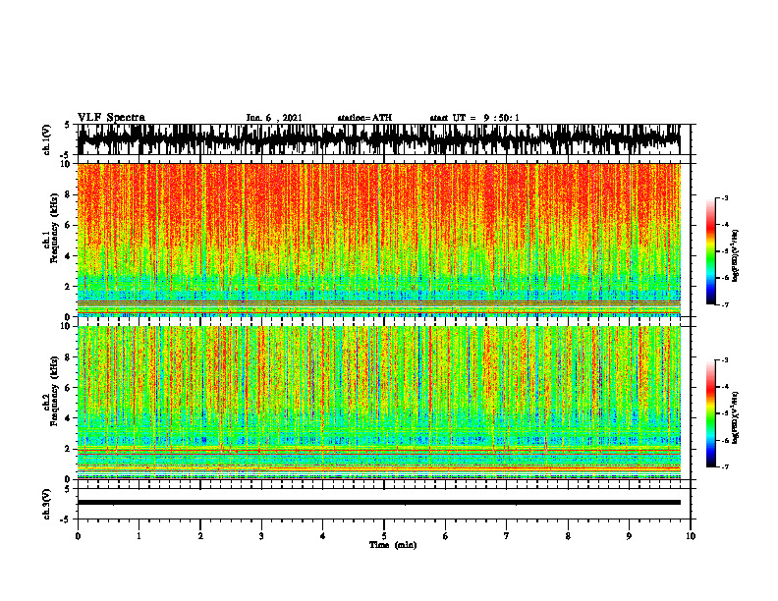
Task: Click the "Time (min)" x-axis label
Action: 393,545
